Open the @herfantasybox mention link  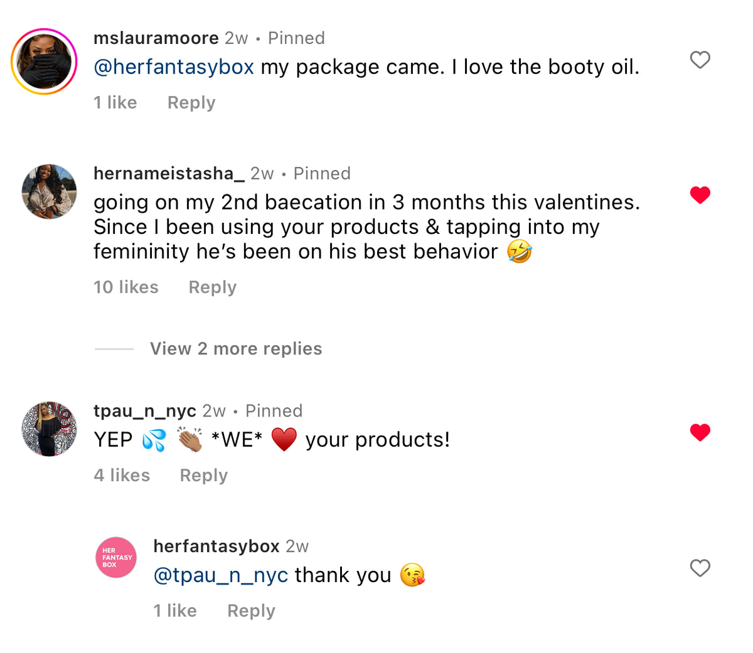174,66
